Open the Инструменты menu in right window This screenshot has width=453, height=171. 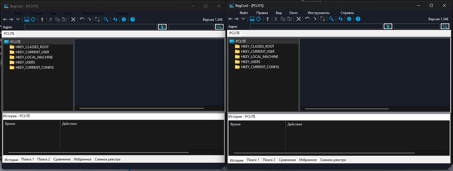pos(318,13)
